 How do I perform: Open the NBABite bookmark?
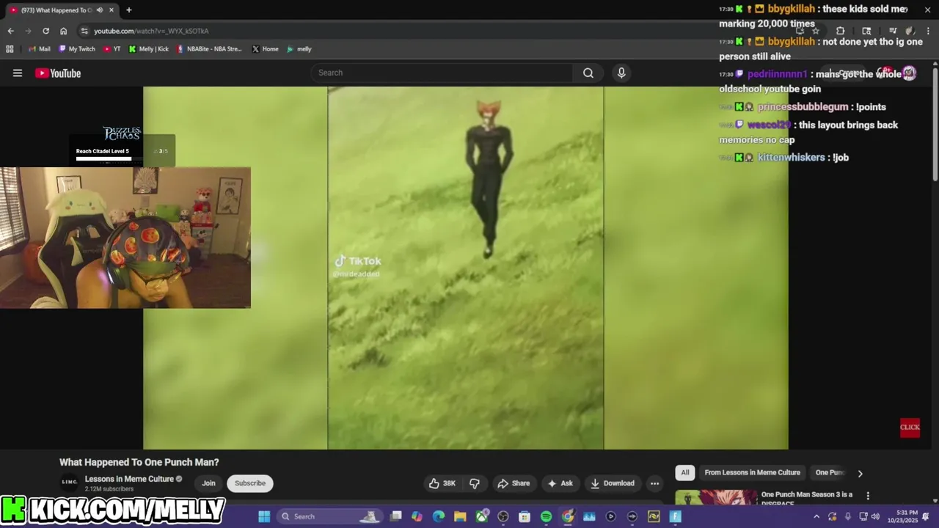click(x=209, y=49)
